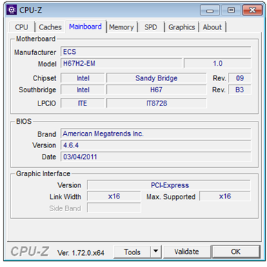Select the Model field H67H2-EM
Image resolution: width=267 pixels, height=267 pixels.
coord(121,64)
